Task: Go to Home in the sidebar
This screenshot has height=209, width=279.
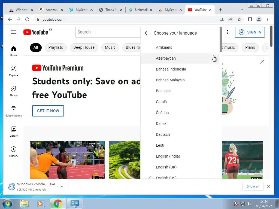Action: [14, 51]
